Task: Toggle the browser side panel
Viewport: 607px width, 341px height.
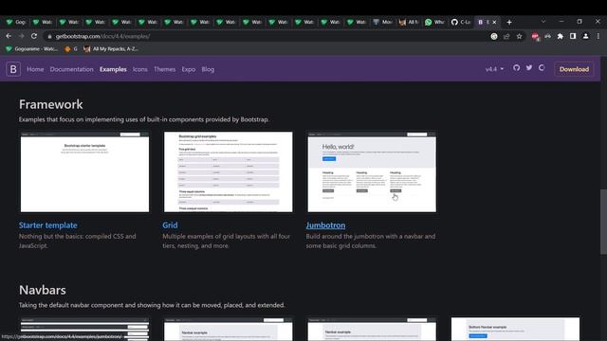Action: [x=573, y=36]
